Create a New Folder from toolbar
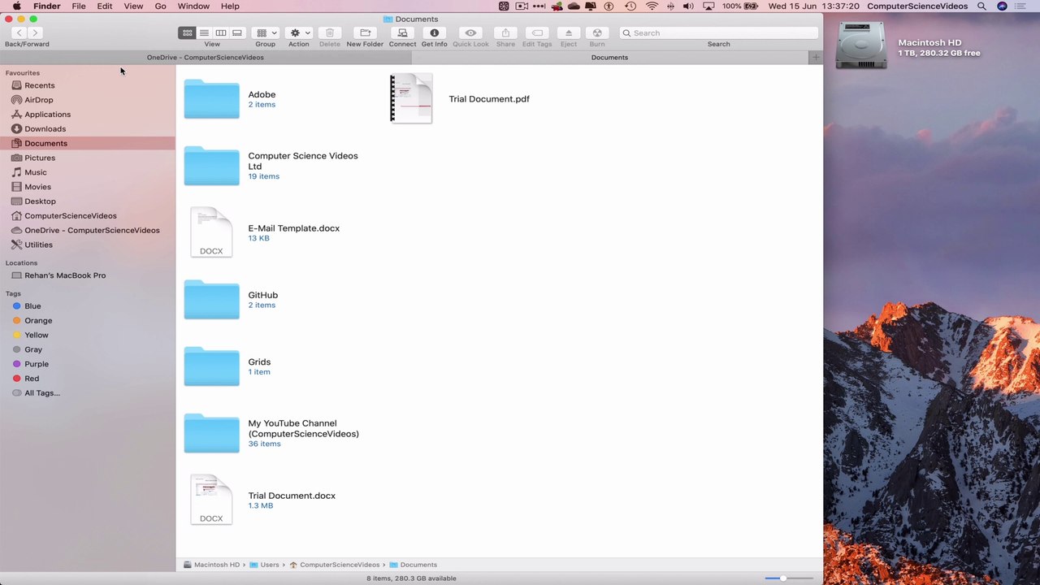The image size is (1040, 585). (365, 32)
